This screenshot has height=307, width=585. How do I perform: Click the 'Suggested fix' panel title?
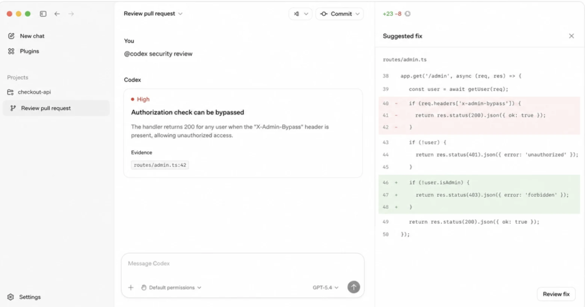pyautogui.click(x=402, y=36)
